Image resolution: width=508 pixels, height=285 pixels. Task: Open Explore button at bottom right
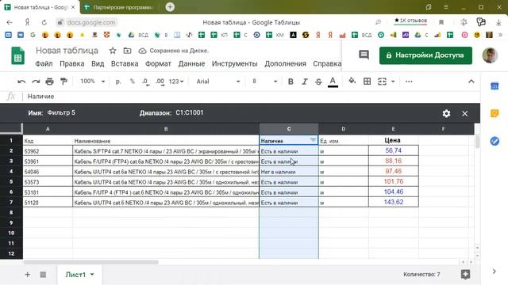(x=466, y=275)
